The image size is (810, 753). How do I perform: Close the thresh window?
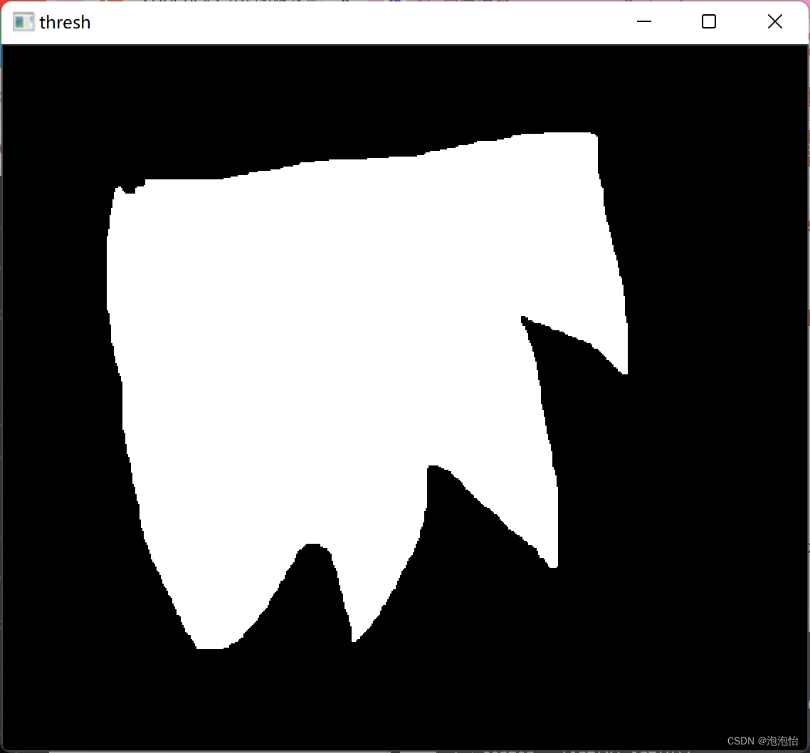(x=775, y=21)
